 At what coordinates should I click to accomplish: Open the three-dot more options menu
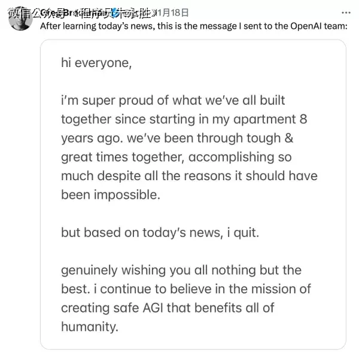tap(346, 12)
